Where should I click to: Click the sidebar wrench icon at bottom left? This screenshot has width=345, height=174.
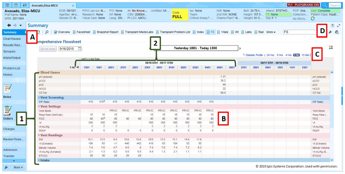point(6,168)
